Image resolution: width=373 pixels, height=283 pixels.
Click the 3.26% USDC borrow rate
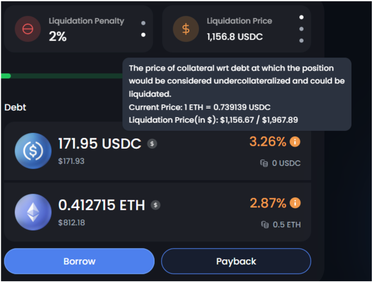click(x=268, y=142)
